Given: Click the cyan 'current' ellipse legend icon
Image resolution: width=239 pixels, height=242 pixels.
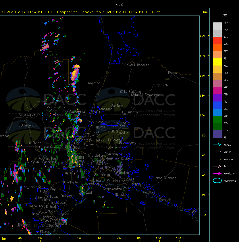Looking at the screenshot, I should coord(217,180).
